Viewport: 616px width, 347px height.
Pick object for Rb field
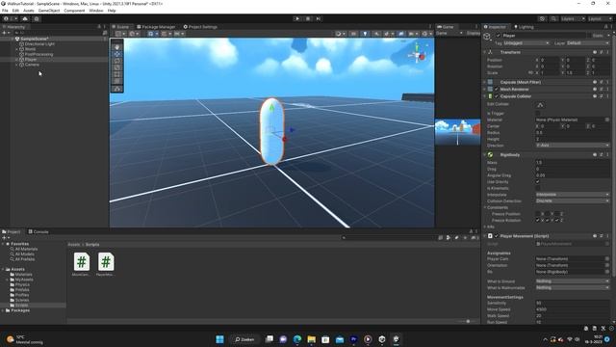[607, 272]
